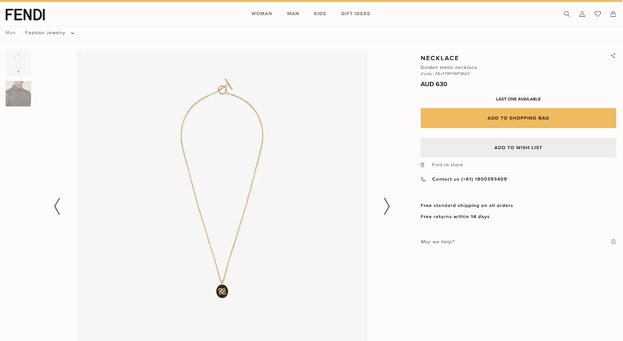This screenshot has width=623, height=341.
Task: Select the model-wearing-necklace thumbnail
Action: click(18, 94)
